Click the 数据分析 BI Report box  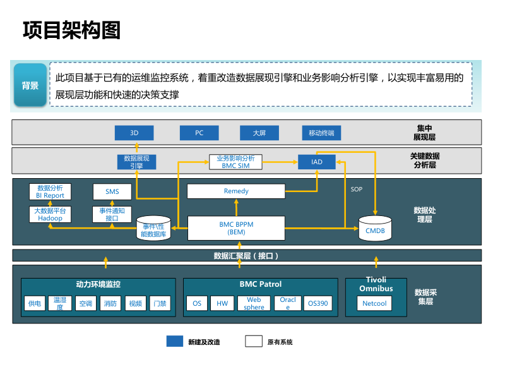point(50,192)
